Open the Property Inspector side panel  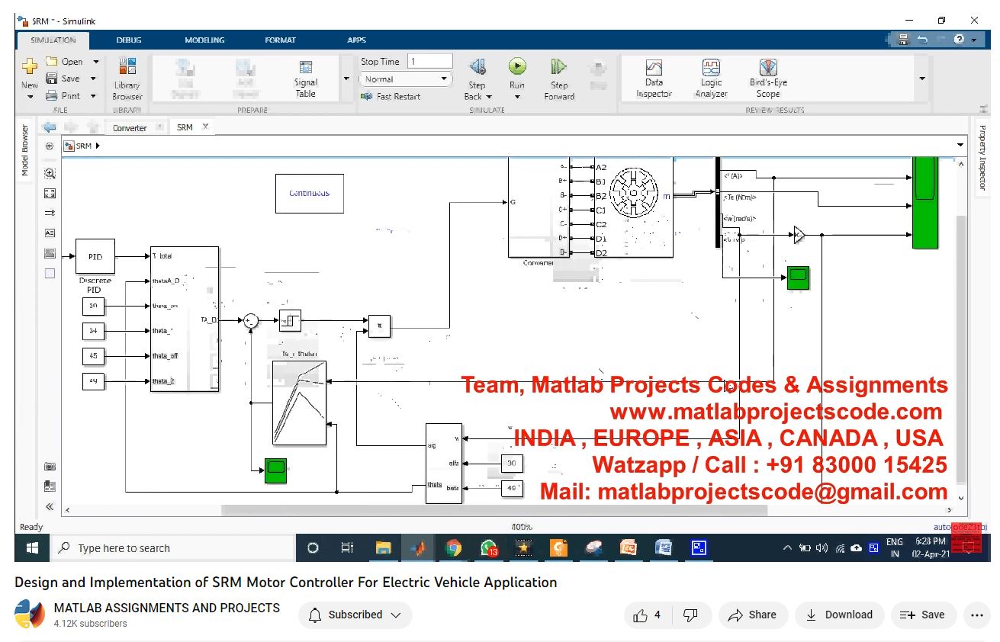pos(982,158)
